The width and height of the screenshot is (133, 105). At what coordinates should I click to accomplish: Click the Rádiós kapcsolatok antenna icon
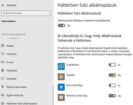click(x=2, y=87)
